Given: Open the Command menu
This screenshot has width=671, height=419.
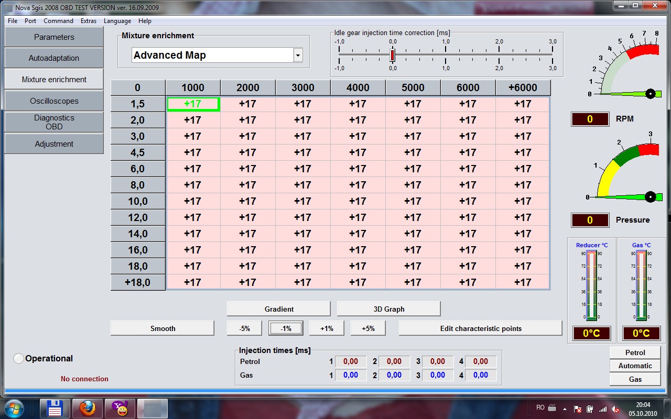Looking at the screenshot, I should pos(58,21).
